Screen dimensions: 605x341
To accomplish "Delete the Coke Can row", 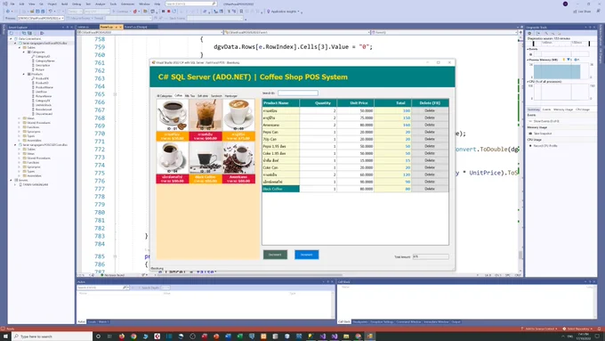I will coord(430,167).
